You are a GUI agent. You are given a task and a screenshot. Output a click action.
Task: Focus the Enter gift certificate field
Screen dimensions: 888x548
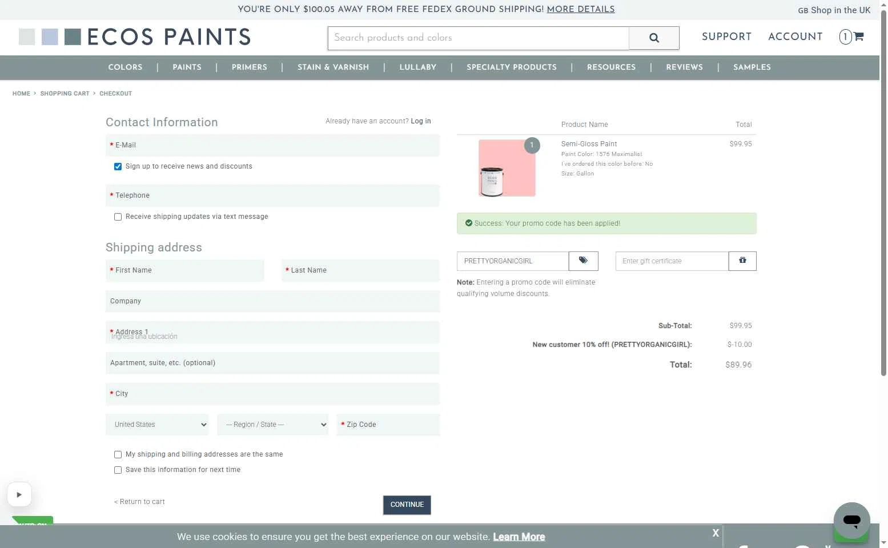[x=672, y=261]
